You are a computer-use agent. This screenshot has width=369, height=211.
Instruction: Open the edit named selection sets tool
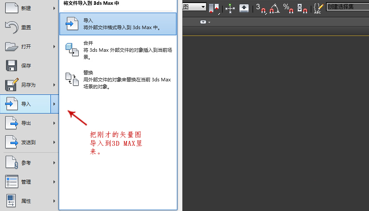(x=319, y=8)
